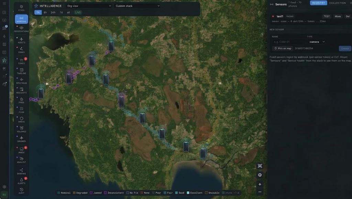Image resolution: width=352 pixels, height=199 pixels.
Task: Click the Pick on map button
Action: [283, 49]
